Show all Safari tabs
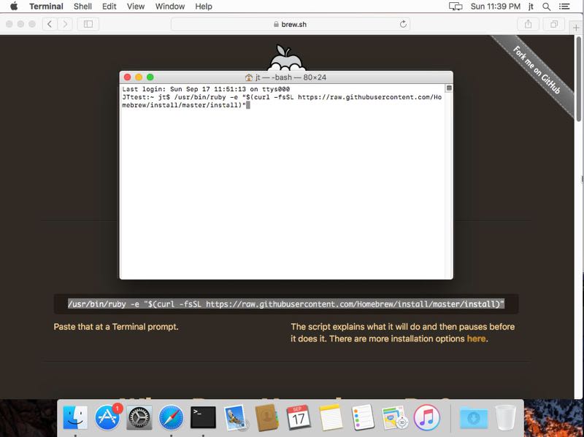 pos(554,24)
